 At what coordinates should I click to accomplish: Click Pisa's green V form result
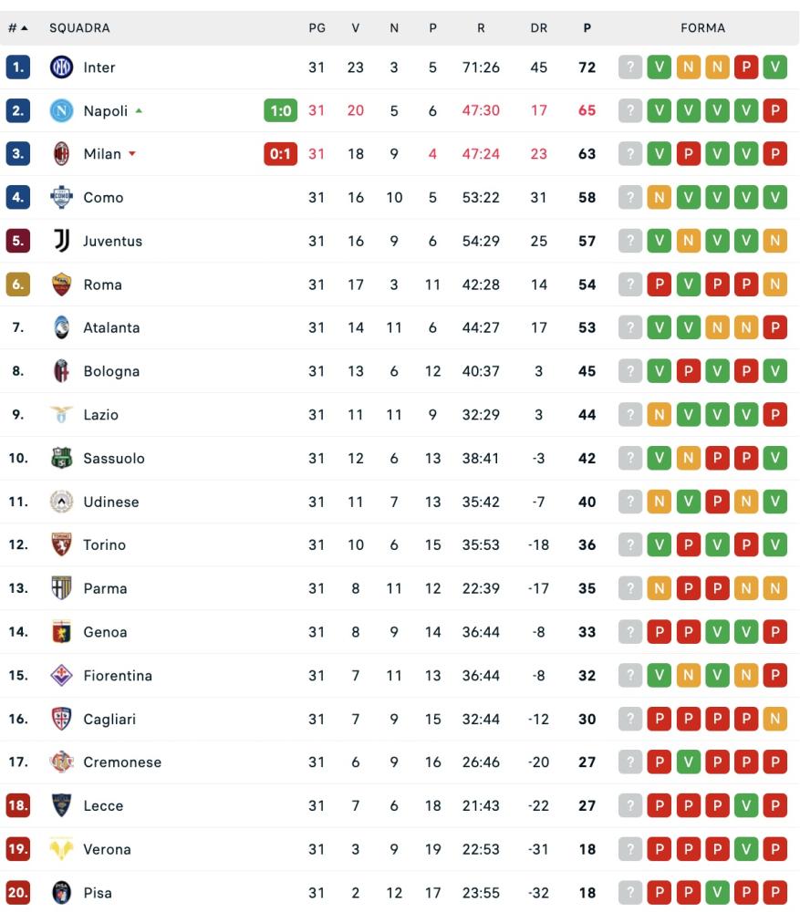(x=716, y=893)
